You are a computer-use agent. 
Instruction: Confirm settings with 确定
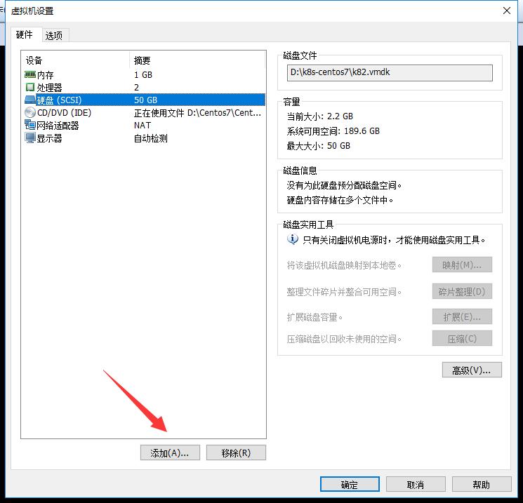click(350, 484)
